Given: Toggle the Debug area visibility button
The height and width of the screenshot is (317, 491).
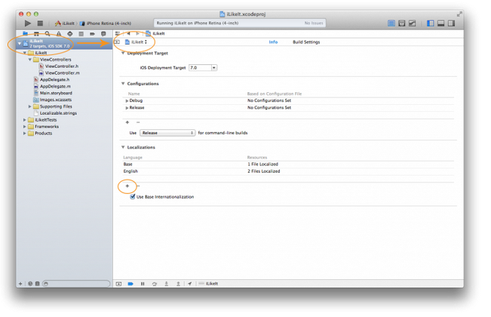Looking at the screenshot, I should (441, 23).
